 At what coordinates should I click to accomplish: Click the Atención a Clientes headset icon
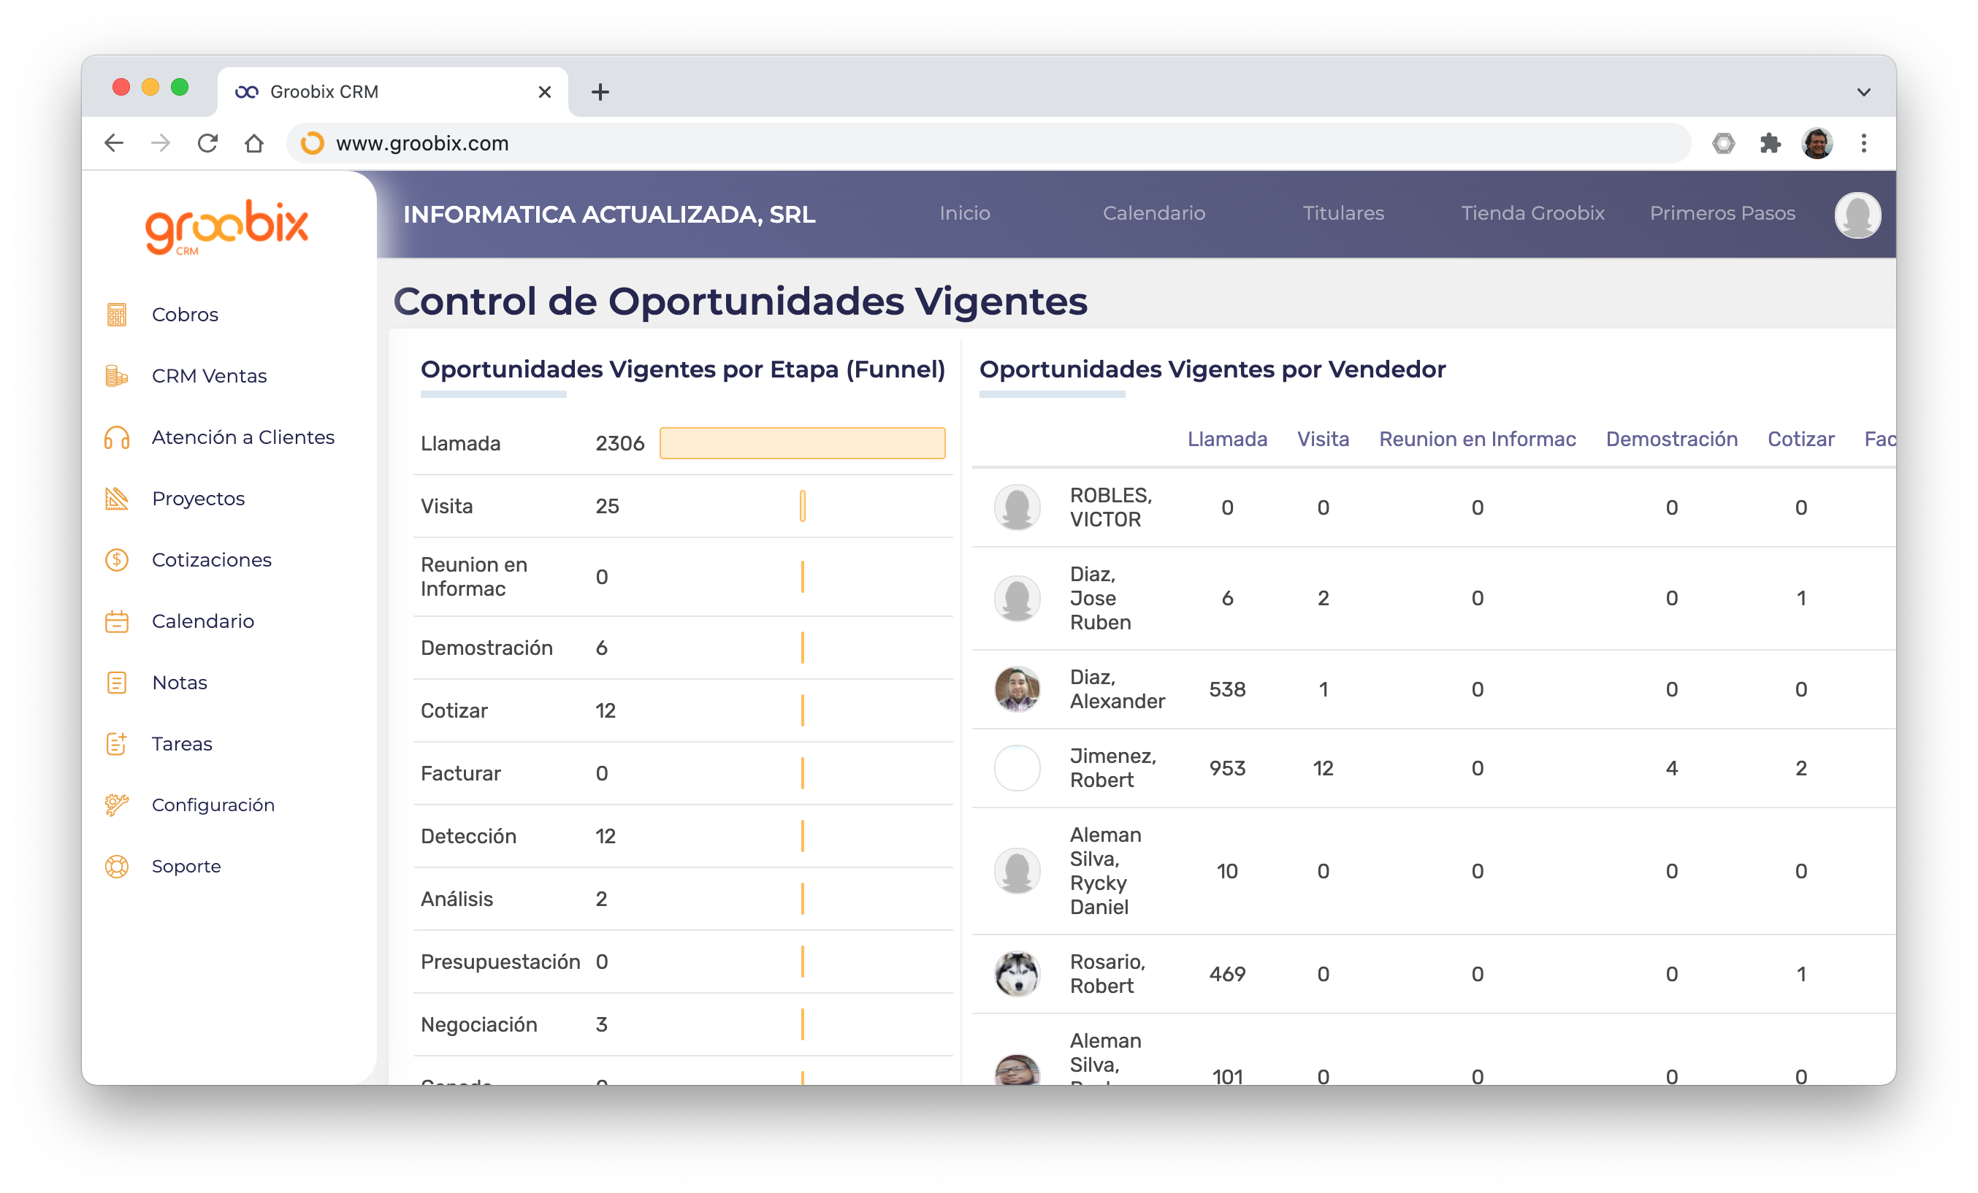(116, 437)
